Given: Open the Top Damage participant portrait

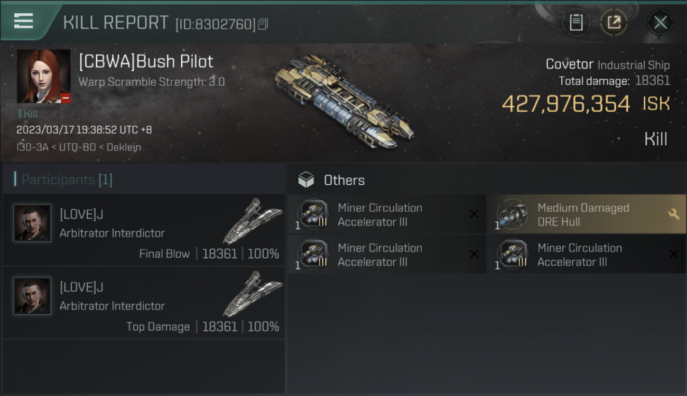Looking at the screenshot, I should [32, 296].
